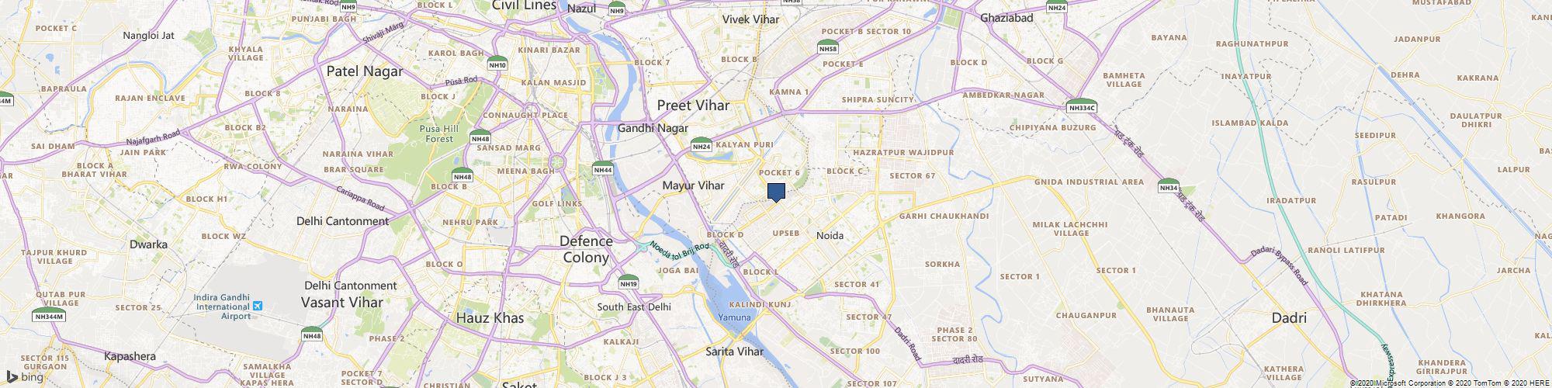
Task: Click the Preet Vihar label
Action: pyautogui.click(x=693, y=105)
